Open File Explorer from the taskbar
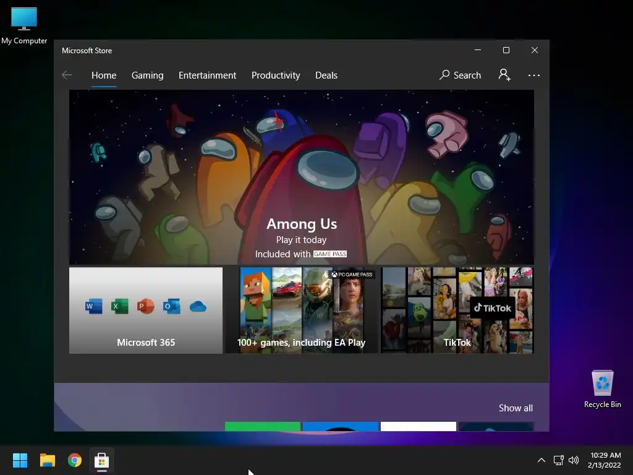Screen dimensions: 633x475 [x=47, y=460]
